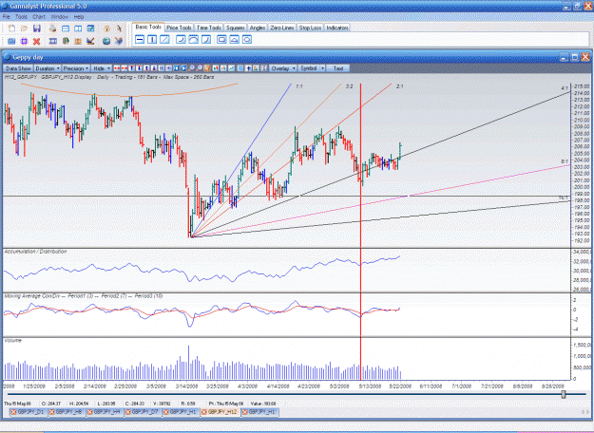Switch to the Stop Loss tab
This screenshot has height=433, width=594.
(x=310, y=28)
